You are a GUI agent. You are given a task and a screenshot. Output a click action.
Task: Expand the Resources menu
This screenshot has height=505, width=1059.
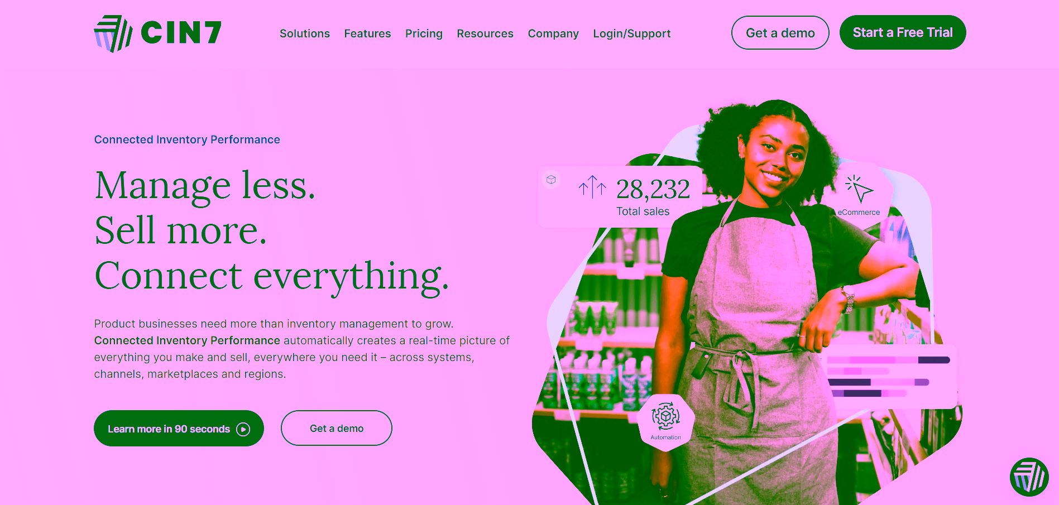[x=485, y=33]
